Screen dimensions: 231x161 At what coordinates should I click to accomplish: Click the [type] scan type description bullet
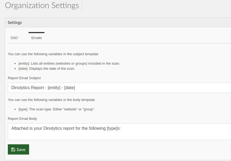click(57, 109)
